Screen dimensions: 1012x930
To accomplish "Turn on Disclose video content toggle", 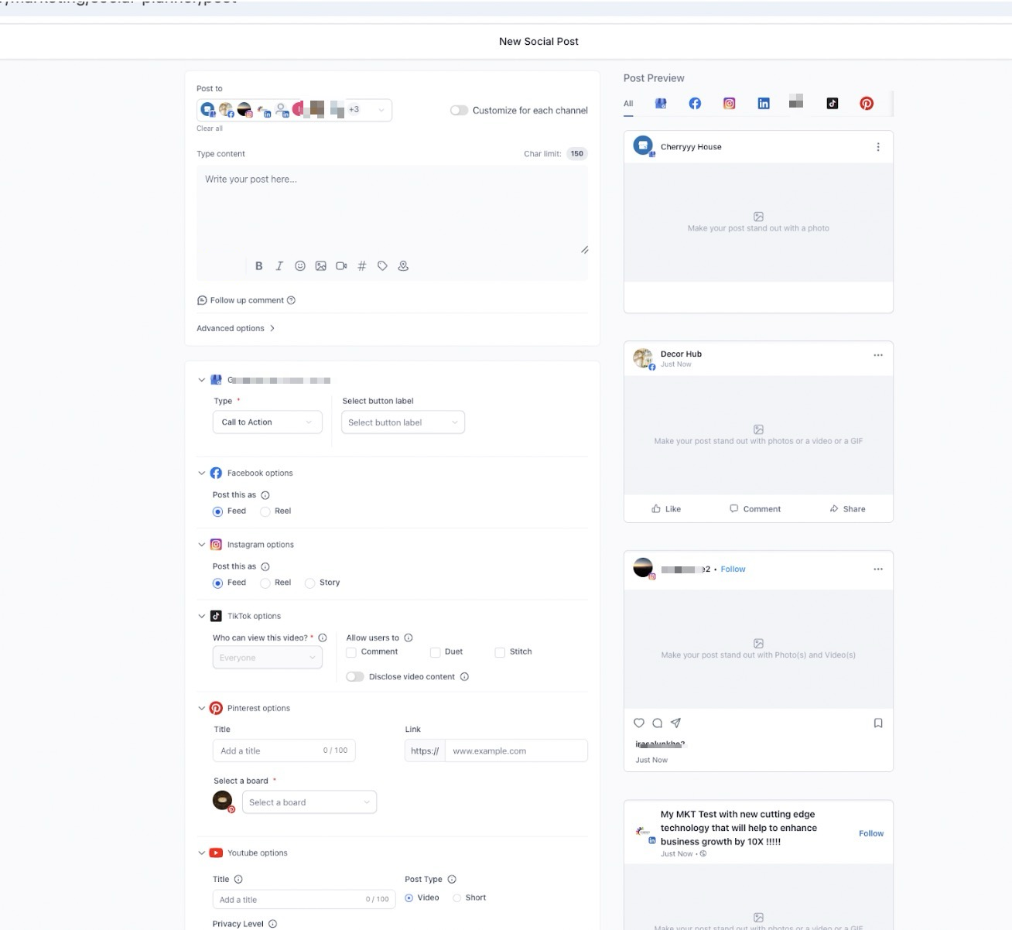I will 355,677.
